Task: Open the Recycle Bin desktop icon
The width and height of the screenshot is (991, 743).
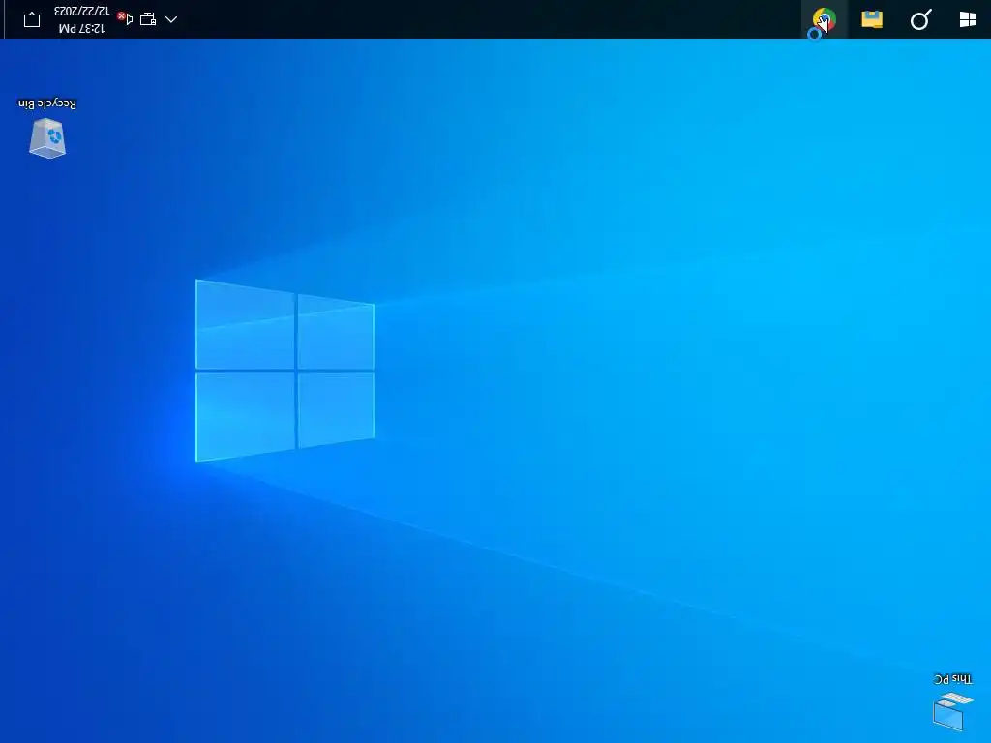Action: [47, 129]
